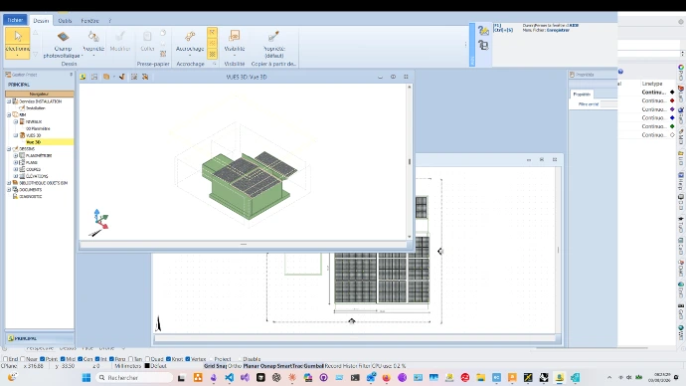Disable Point osnap checkbox
Viewport: 686px width, 386px height.
tap(43, 359)
